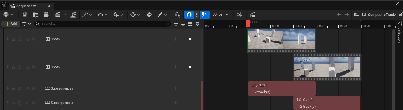
Task: Select the LS_Cam1 shot thumbnail clip
Action: tap(282, 40)
